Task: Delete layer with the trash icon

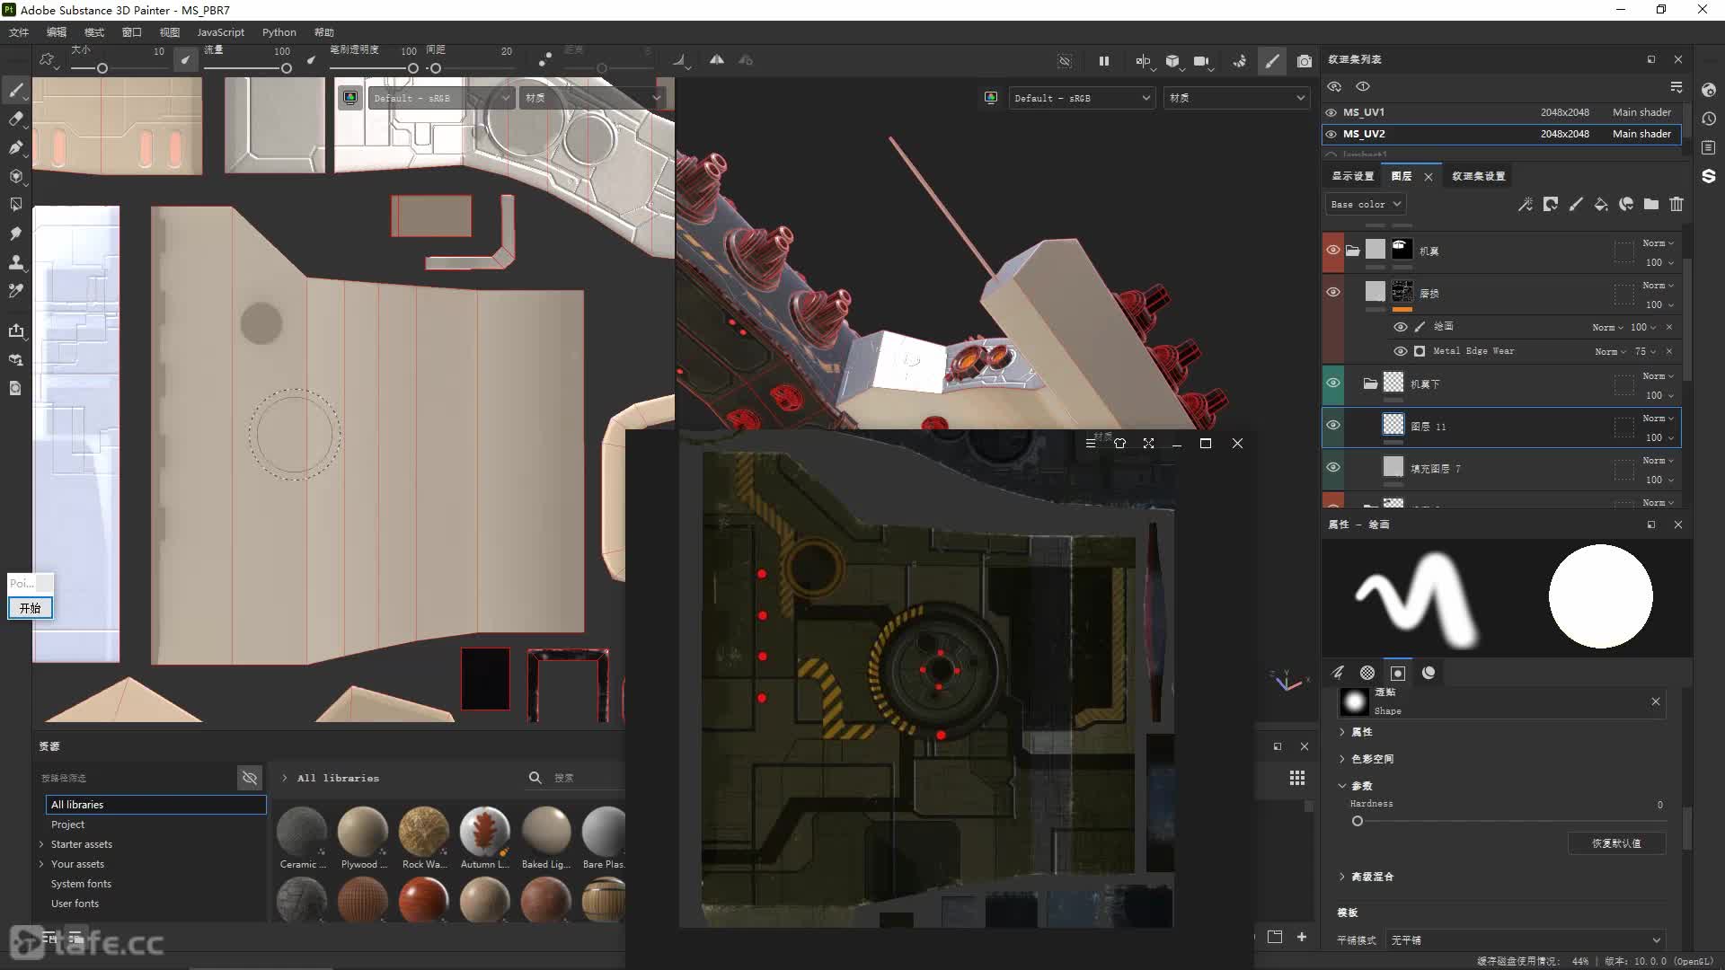Action: coord(1676,204)
